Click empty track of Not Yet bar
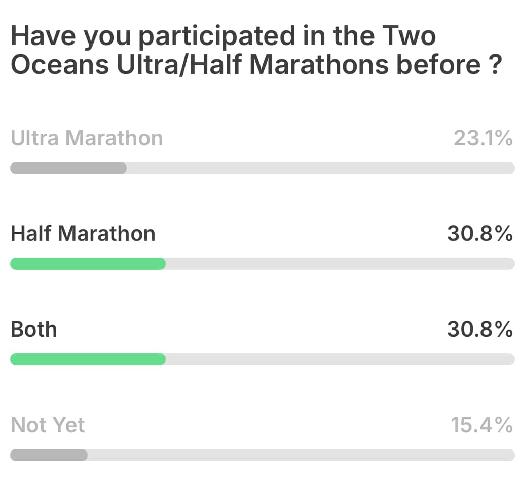This screenshot has height=492, width=519. tap(301, 455)
